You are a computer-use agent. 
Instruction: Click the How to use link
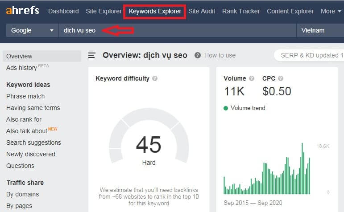[x=220, y=55]
